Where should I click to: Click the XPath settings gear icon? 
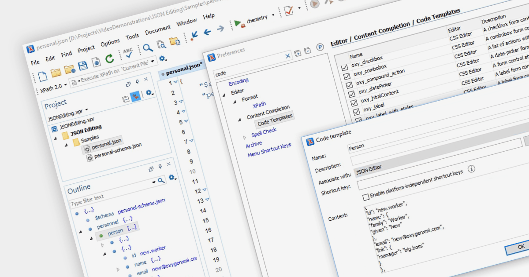tap(163, 58)
